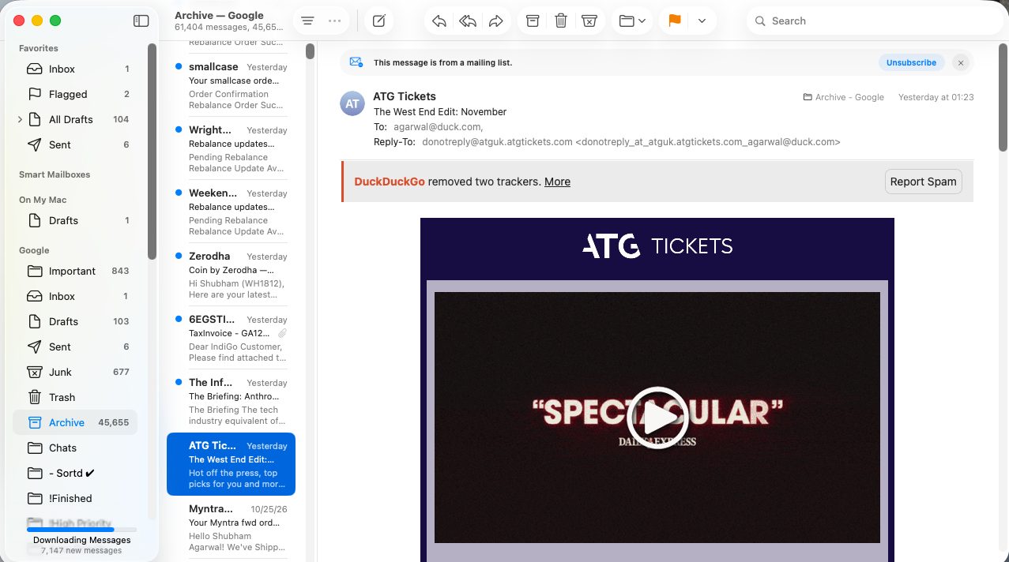This screenshot has width=1009, height=562.
Task: Open the Myntra forward order message
Action: [231, 527]
